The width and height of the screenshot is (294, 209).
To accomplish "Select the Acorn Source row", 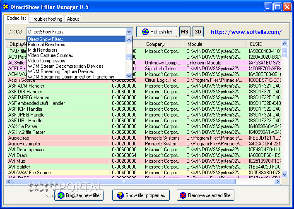I will 144,80.
